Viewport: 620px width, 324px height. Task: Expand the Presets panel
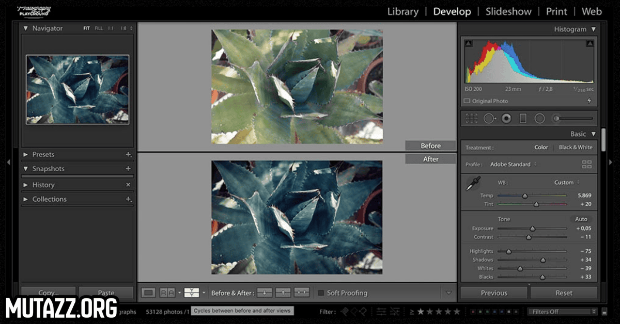tap(26, 155)
